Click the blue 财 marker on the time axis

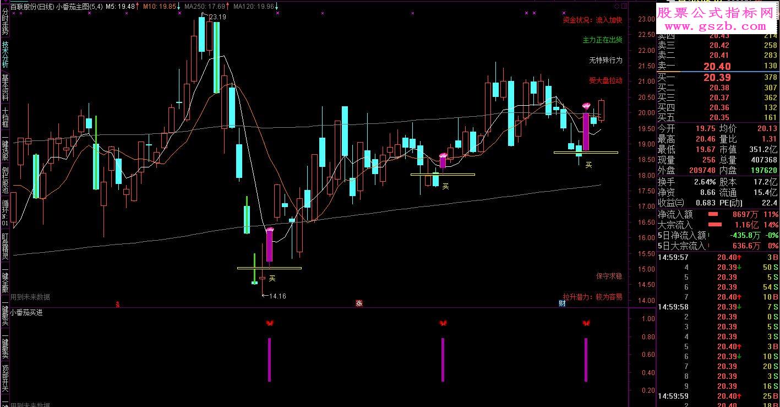pos(562,303)
